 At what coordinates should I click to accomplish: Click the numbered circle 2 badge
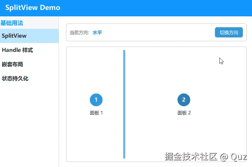coord(184,100)
